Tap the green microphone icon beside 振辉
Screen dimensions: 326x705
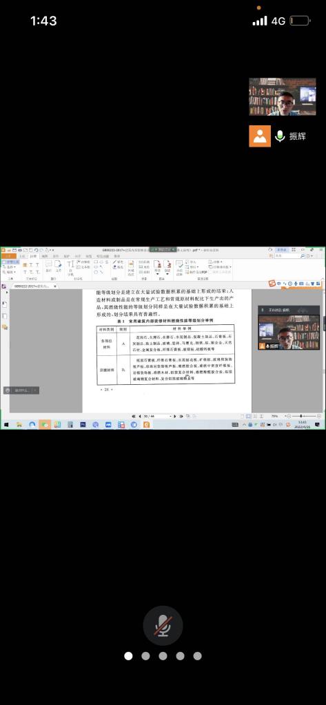coord(280,136)
